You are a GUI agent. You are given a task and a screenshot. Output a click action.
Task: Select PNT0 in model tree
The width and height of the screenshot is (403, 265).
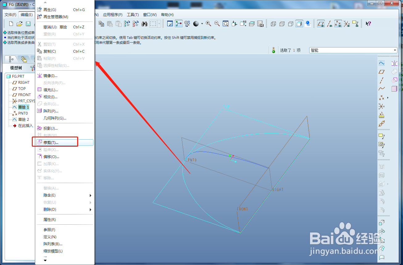23,113
